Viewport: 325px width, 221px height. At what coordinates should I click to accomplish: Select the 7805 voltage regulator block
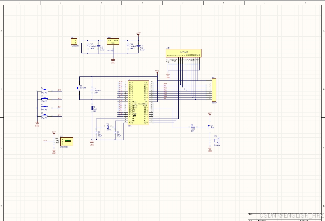click(x=113, y=42)
